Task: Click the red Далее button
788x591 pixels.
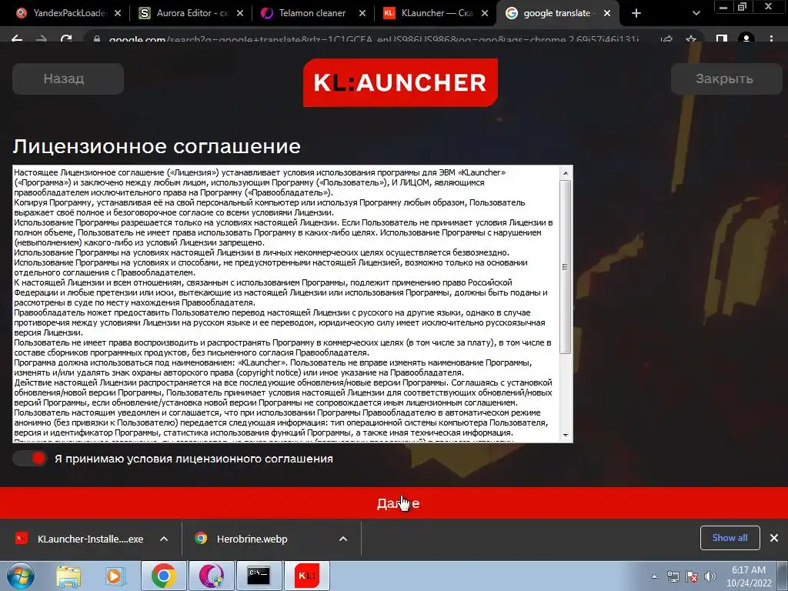Action: tap(394, 503)
